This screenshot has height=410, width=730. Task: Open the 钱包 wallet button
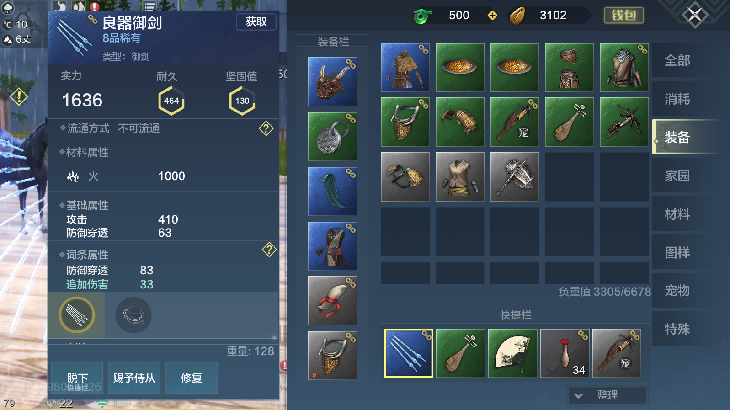pos(624,16)
